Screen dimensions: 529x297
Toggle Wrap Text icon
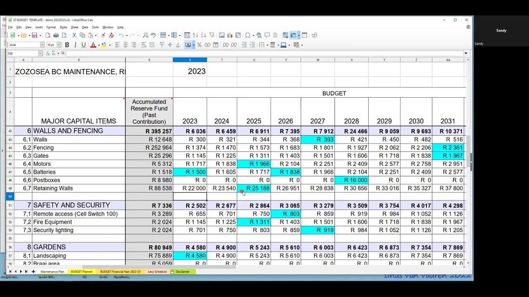tap(143, 45)
